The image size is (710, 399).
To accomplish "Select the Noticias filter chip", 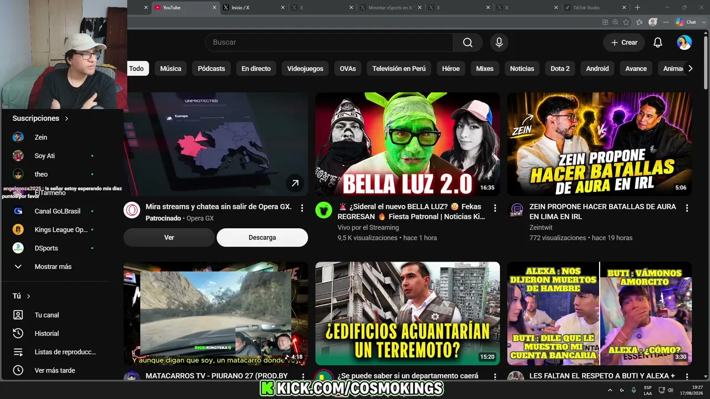I will coord(522,69).
